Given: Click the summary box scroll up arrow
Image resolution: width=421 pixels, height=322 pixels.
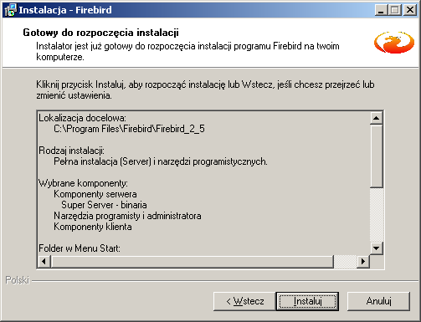Looking at the screenshot, I should 376,118.
